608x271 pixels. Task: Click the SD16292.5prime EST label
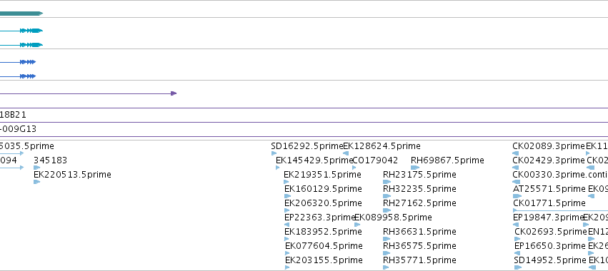tap(307, 146)
